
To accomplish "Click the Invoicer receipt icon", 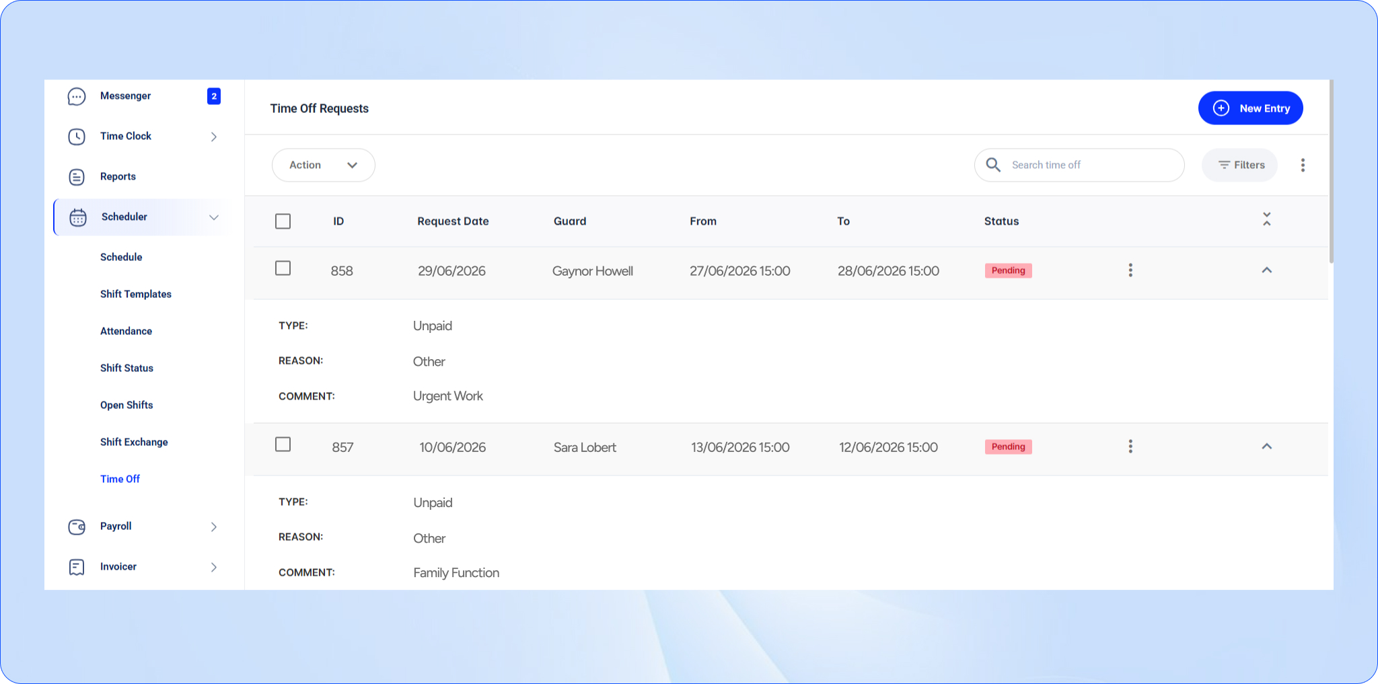I will (77, 567).
